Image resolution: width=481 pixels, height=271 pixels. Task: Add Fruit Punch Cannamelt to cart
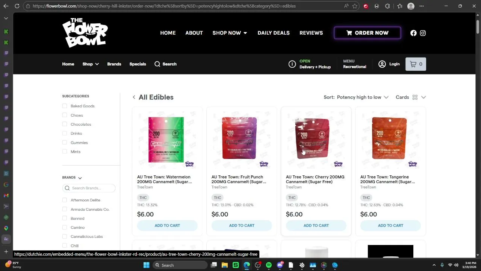coord(242,225)
